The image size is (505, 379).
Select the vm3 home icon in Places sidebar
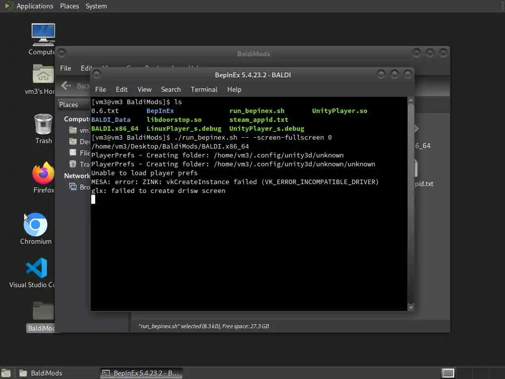click(x=73, y=130)
